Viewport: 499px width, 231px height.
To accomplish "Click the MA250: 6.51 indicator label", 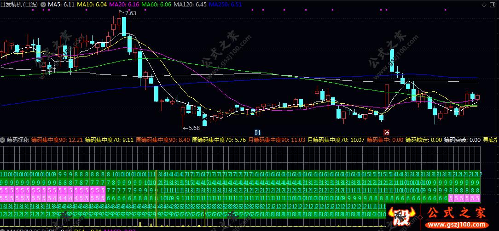I will point(226,5).
